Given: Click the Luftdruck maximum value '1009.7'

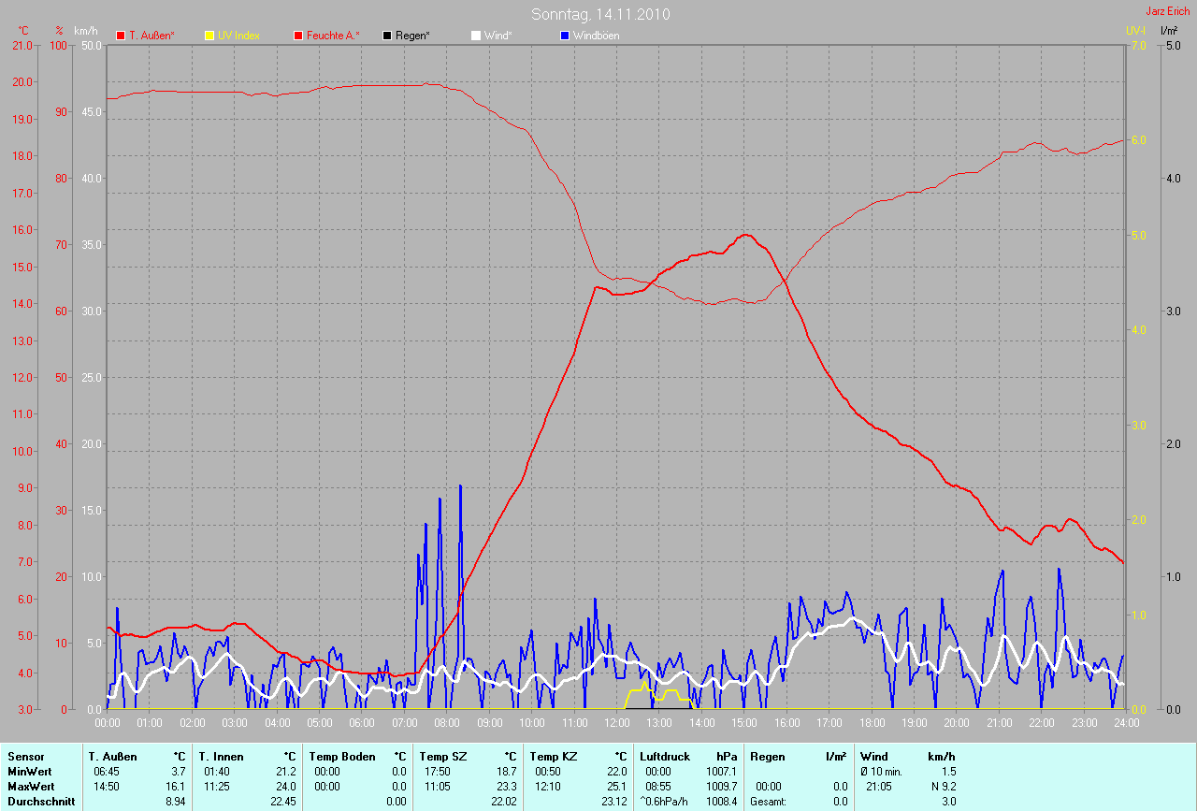Looking at the screenshot, I should pyautogui.click(x=721, y=787).
